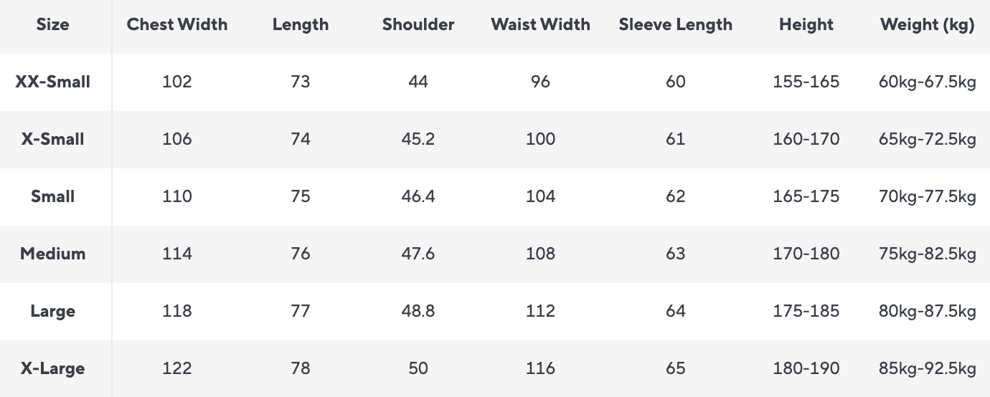Select the Weight (kg) column header

coord(927,24)
